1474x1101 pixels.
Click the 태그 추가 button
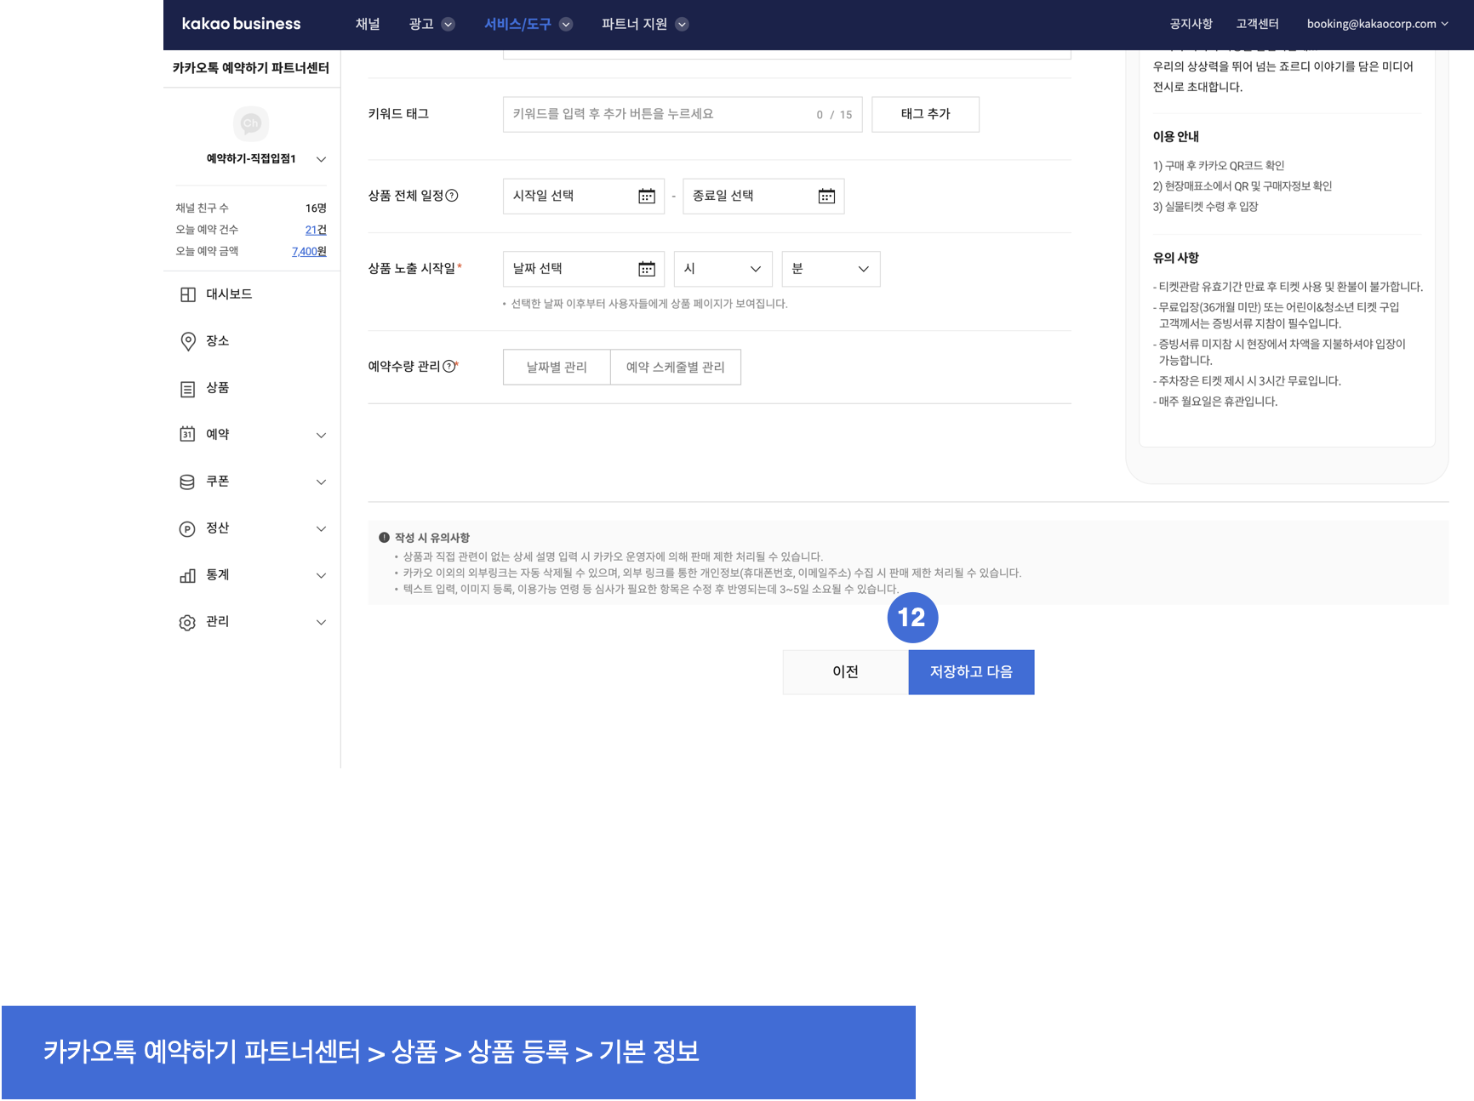click(925, 114)
